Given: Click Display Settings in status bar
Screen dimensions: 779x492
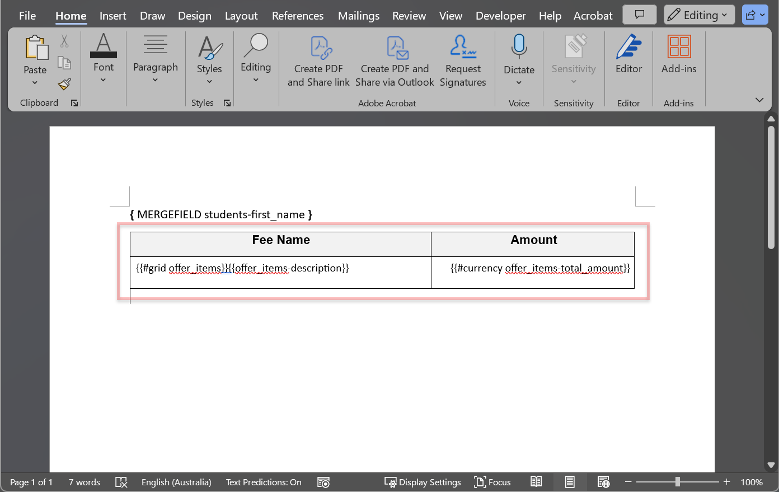Looking at the screenshot, I should point(423,482).
